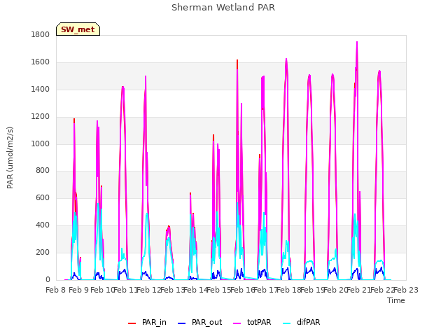Image resolution: width=448 pixels, height=336 pixels.
Task: Click the Feb 9 x-axis tick label
Action: [x=79, y=290]
